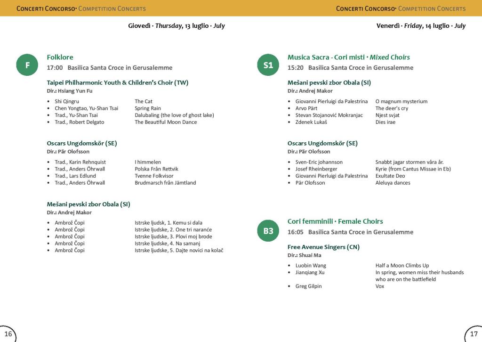
Task: Click the Free Avenue Singers (CN) title
Action: point(323,247)
